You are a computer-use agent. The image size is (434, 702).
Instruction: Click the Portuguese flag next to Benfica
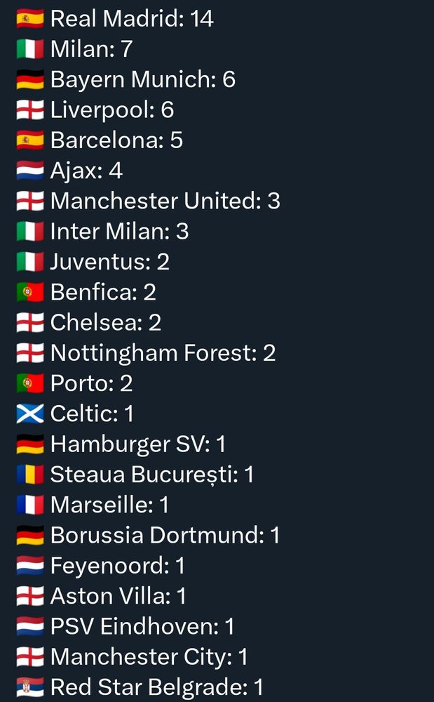pos(30,293)
